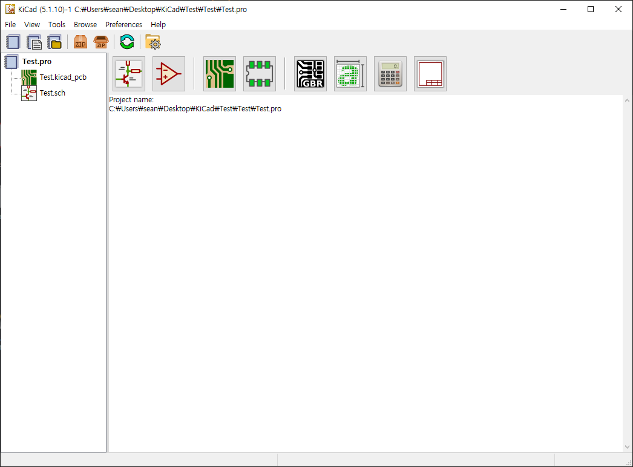The image size is (633, 467).
Task: Select Test.sch in project tree
Action: (53, 93)
